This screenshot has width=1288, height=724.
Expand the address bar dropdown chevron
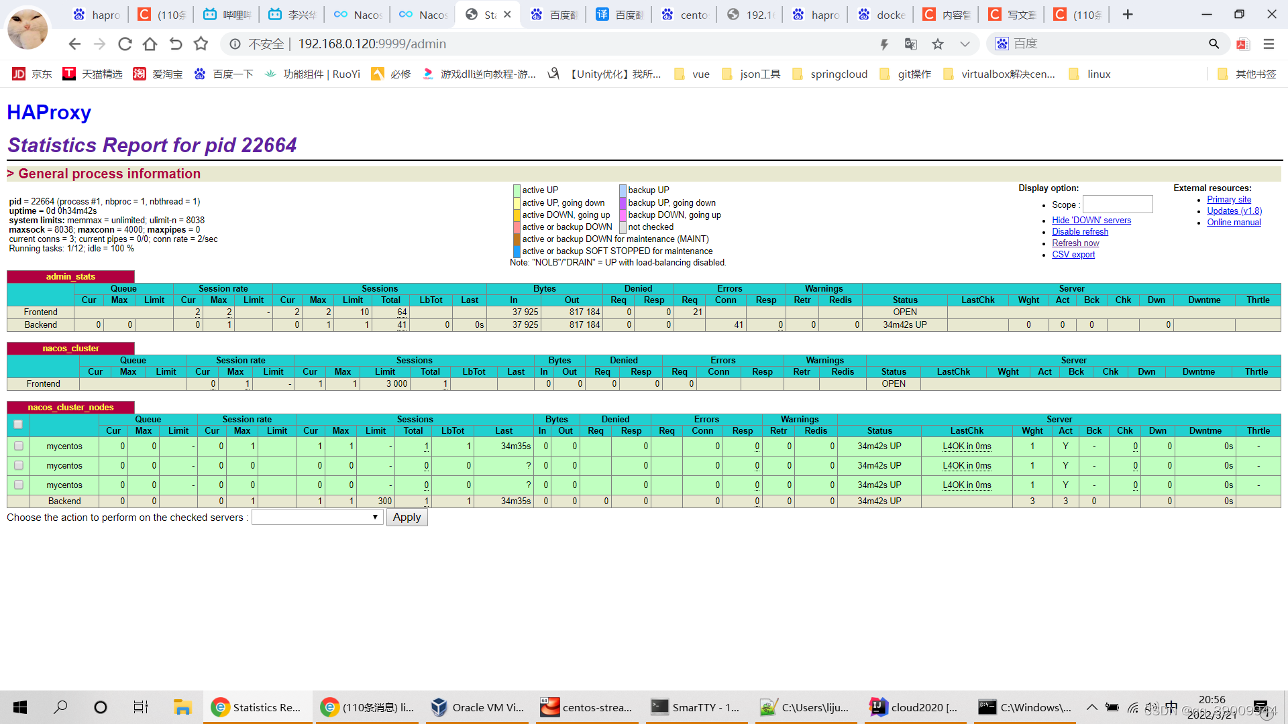click(965, 44)
